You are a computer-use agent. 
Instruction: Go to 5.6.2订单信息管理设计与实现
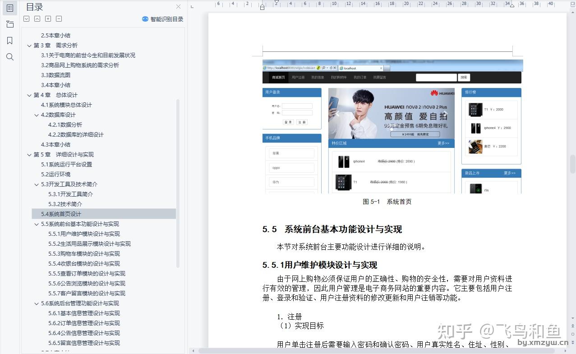click(x=84, y=323)
